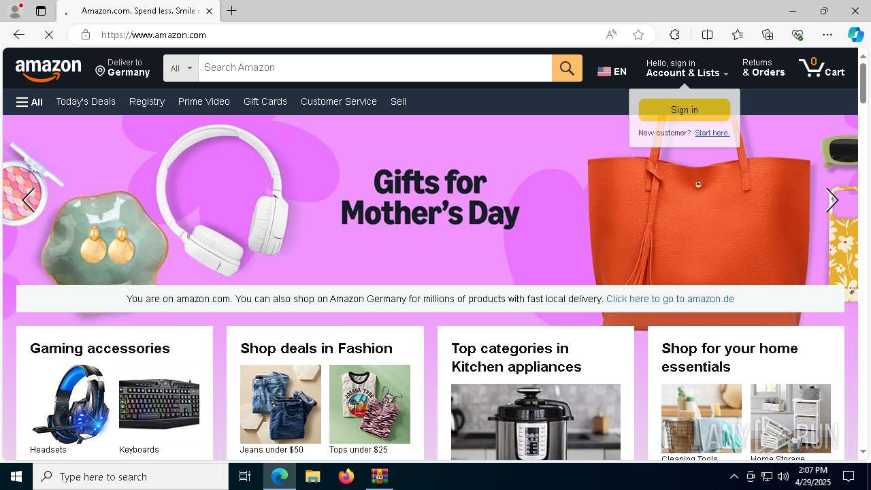Click the orange search magnifier button
This screenshot has width=871, height=490.
click(x=567, y=68)
